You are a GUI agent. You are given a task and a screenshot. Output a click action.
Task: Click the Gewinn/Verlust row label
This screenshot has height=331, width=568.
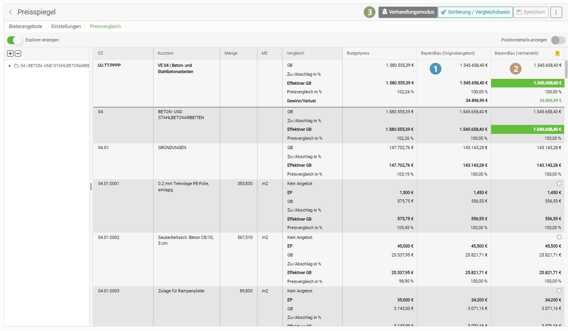point(302,101)
